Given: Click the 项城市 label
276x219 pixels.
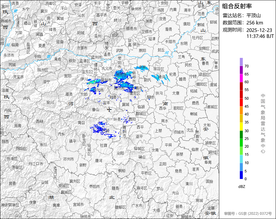Looking at the screenshot, I should (179, 132).
